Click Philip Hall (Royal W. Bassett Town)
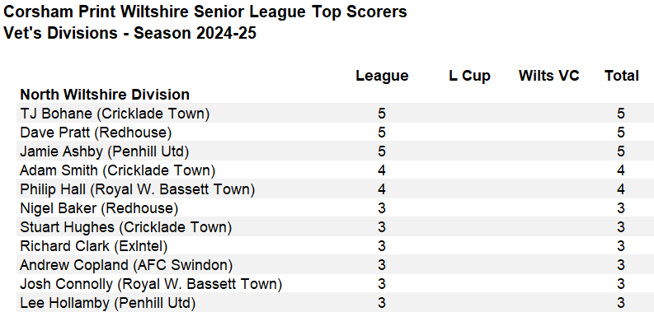 tap(137, 189)
